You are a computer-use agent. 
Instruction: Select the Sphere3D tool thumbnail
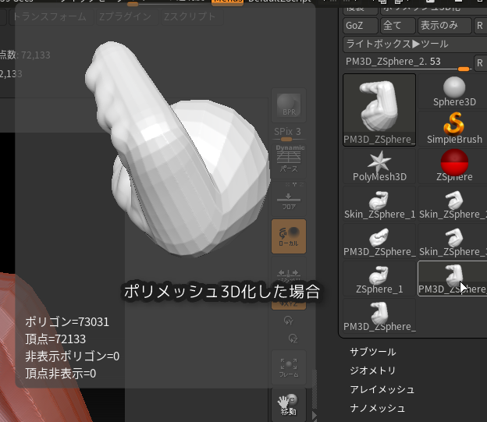point(454,92)
